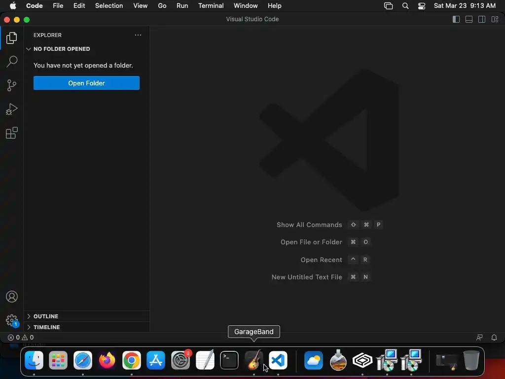The height and width of the screenshot is (379, 505).
Task: Open Finder from the Dock
Action: [x=34, y=360]
